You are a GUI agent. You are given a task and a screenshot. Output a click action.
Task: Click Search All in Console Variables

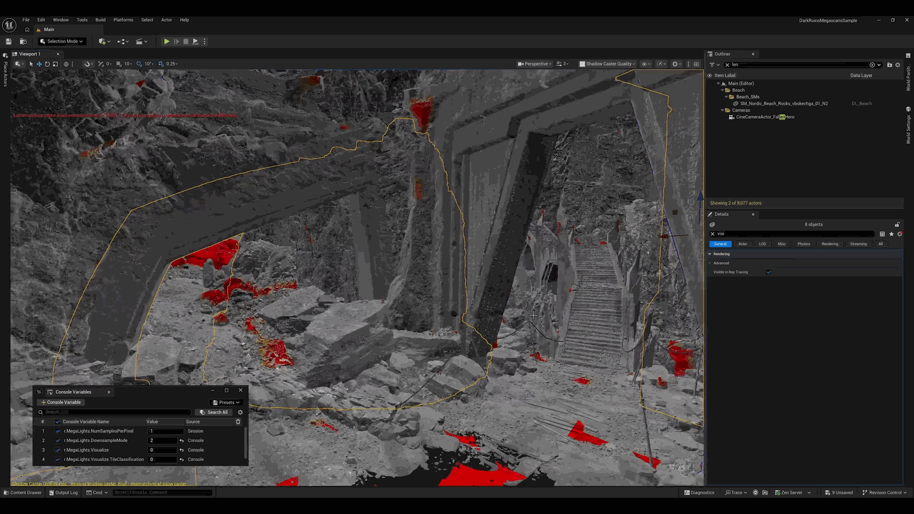pyautogui.click(x=214, y=412)
